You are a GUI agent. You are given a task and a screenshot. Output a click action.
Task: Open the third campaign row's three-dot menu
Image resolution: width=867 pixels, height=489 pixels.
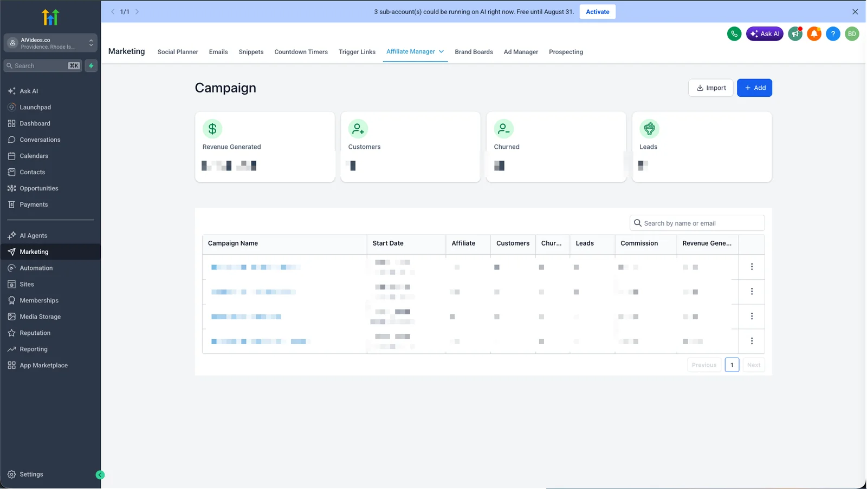752,316
